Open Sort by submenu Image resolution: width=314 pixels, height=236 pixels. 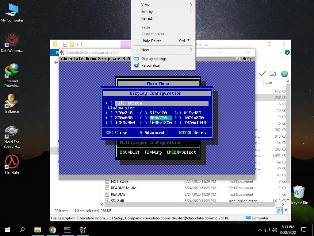(x=163, y=12)
